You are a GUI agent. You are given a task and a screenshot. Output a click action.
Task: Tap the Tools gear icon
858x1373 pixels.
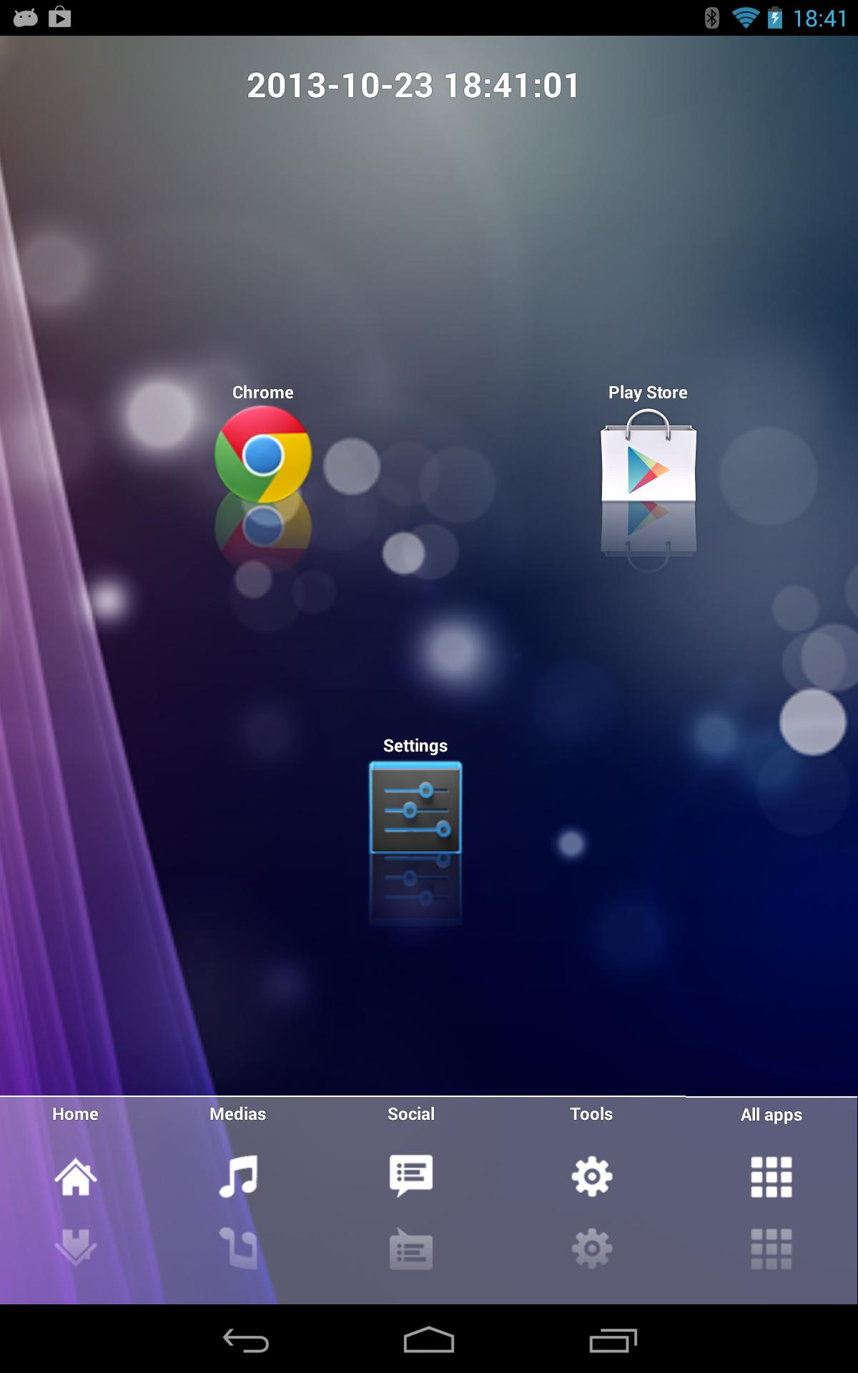(x=591, y=1176)
